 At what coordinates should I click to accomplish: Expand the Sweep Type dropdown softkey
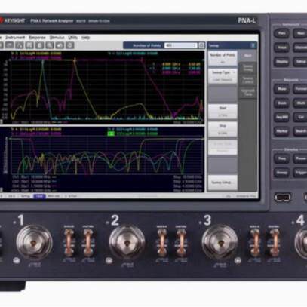tap(223, 76)
